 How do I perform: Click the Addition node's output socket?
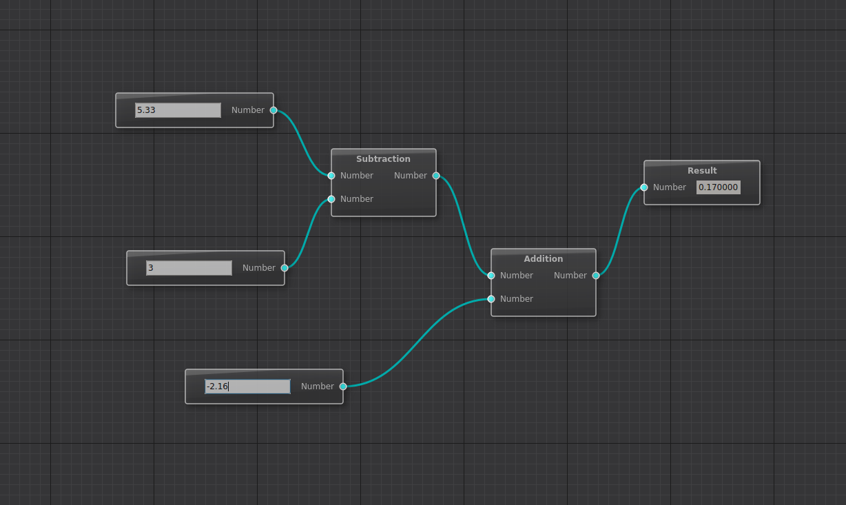tap(596, 276)
